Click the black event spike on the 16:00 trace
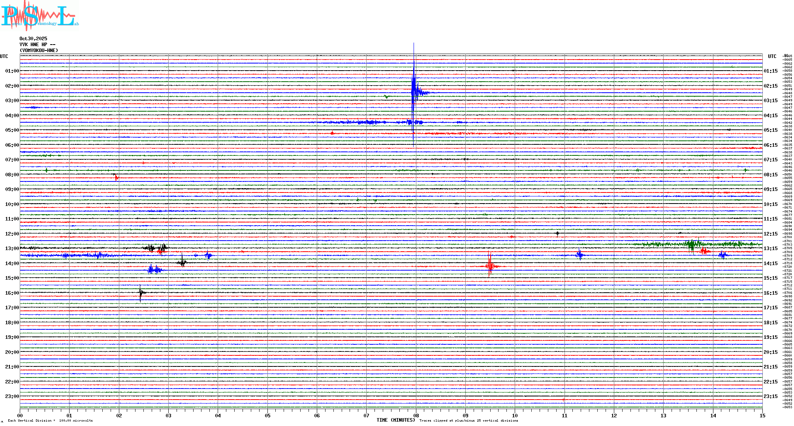 pyautogui.click(x=141, y=293)
